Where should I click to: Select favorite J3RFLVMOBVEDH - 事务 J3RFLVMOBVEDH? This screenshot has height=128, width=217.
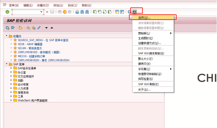coord(44,60)
